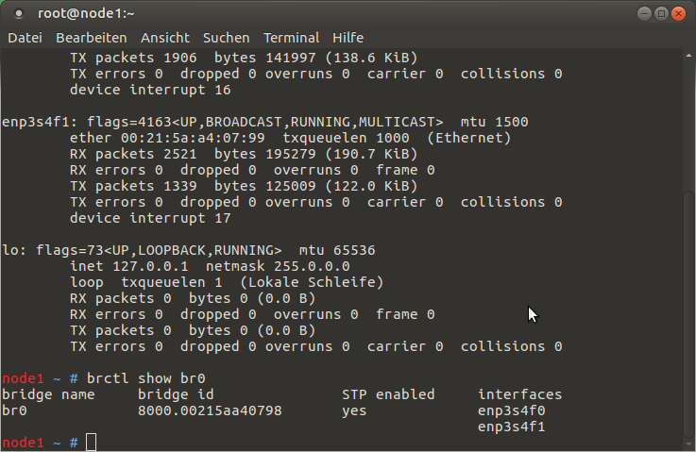Click the vertical scrollbar thumb

pyautogui.click(x=688, y=314)
